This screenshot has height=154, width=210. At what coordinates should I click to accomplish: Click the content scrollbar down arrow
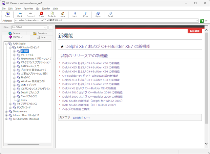(206, 144)
